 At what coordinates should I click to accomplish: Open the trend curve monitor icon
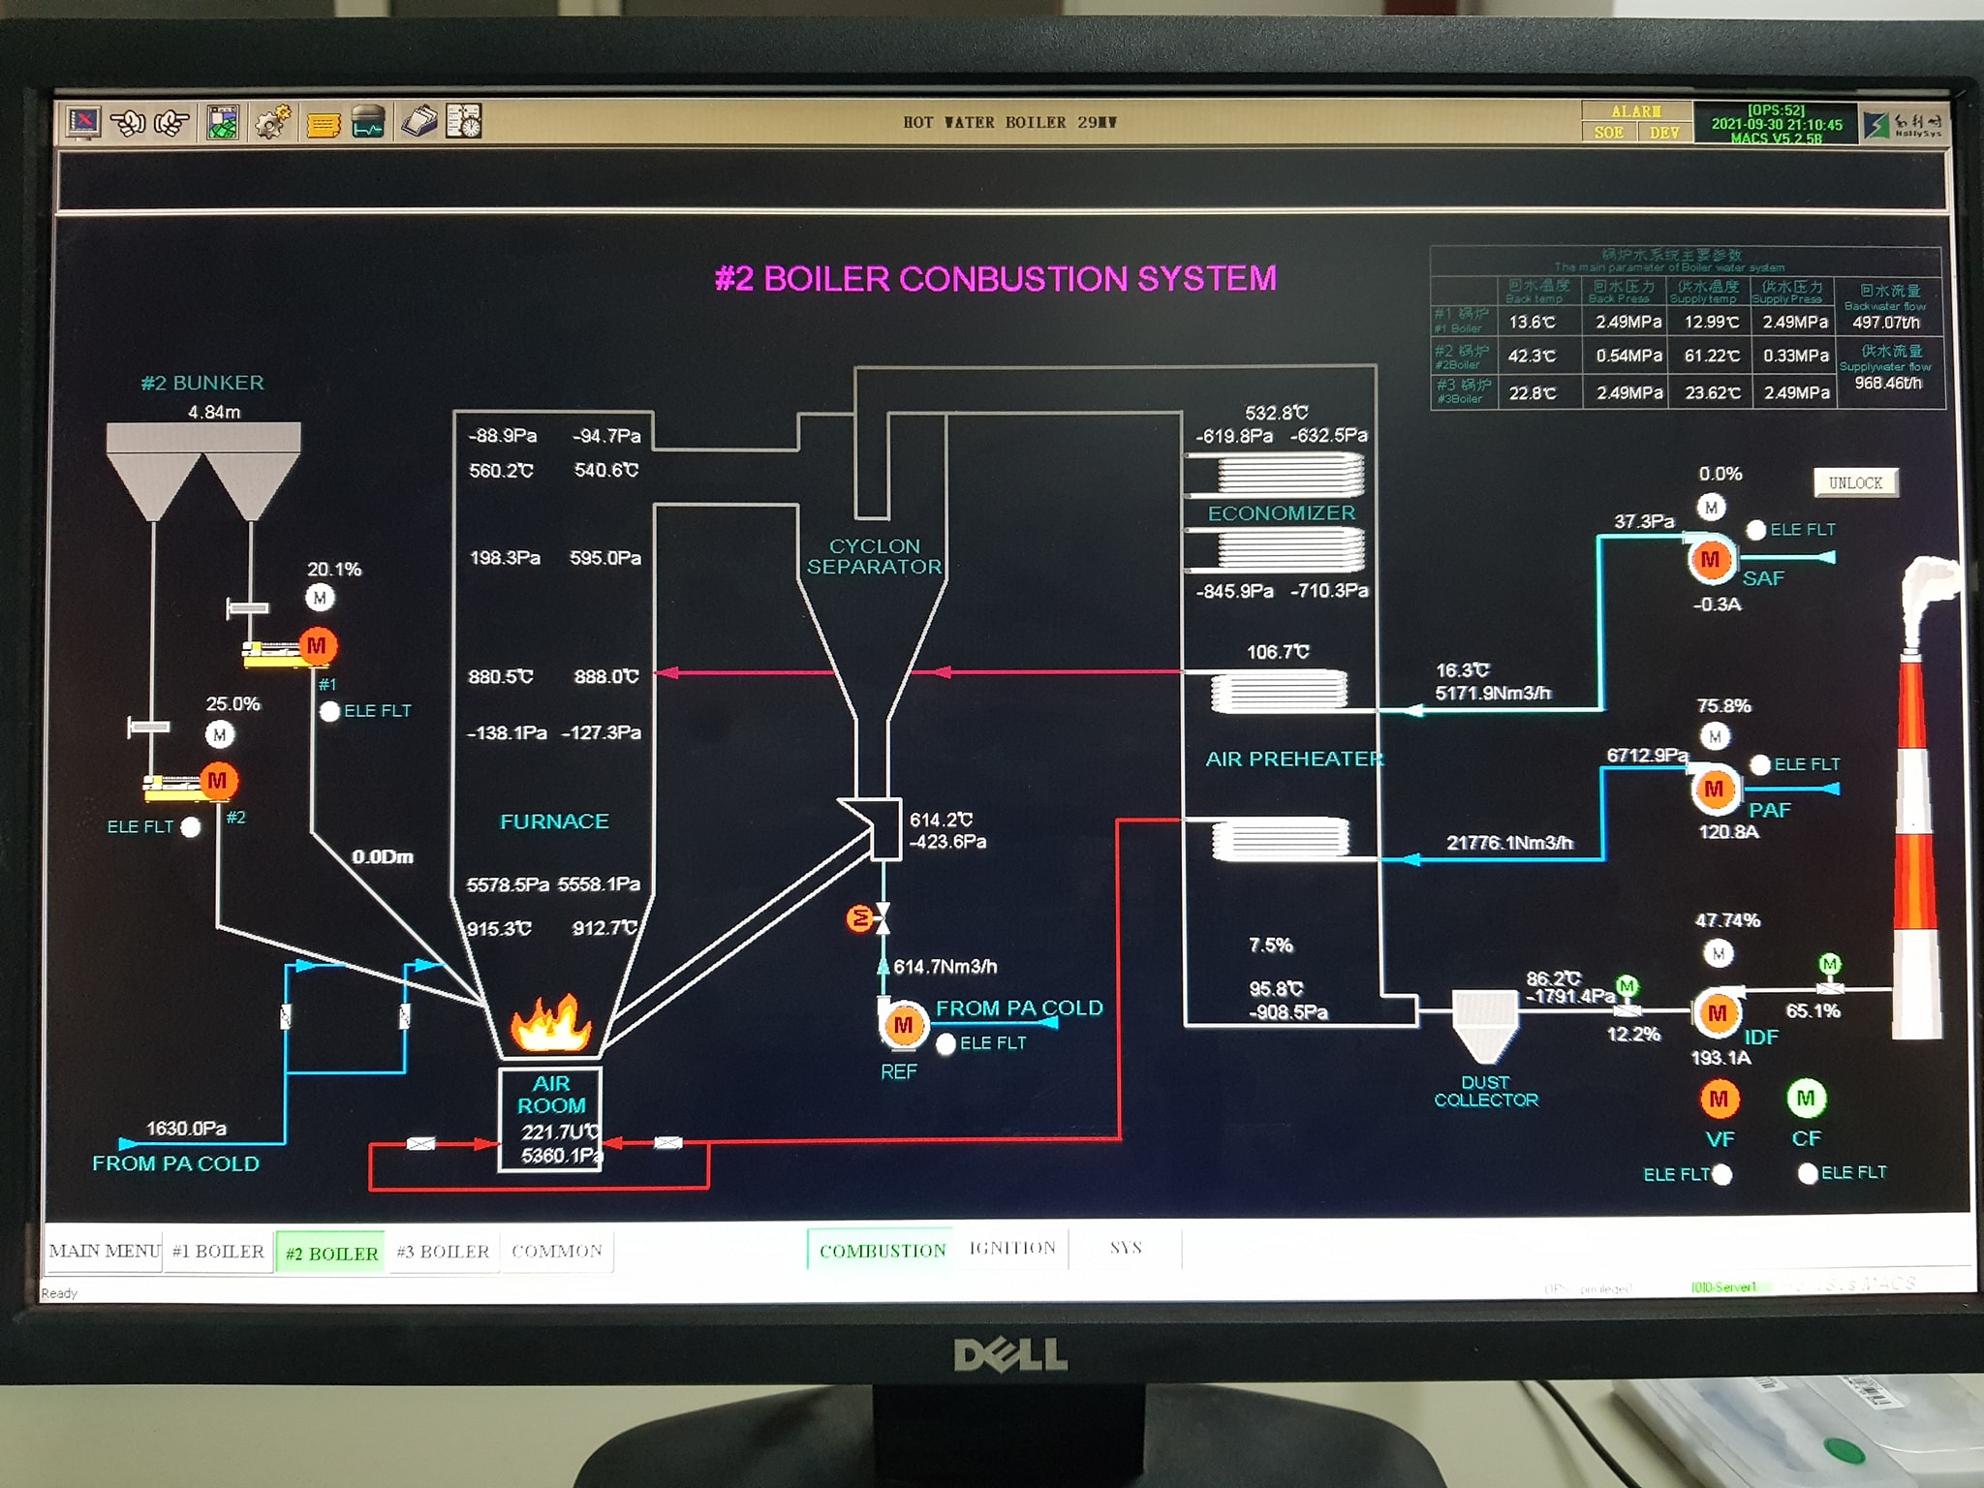369,122
